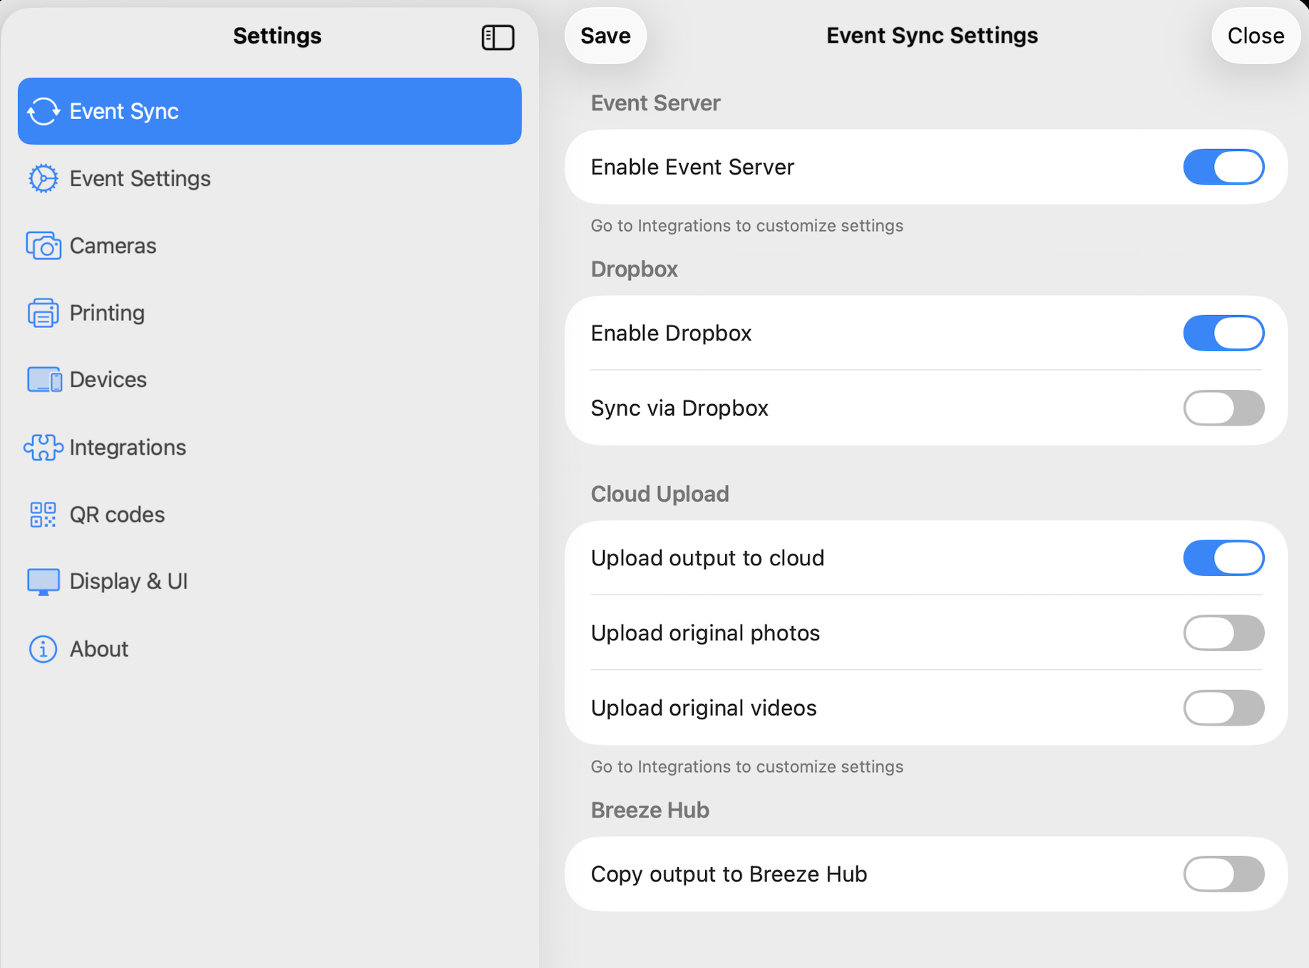The image size is (1309, 968).
Task: Turn off the Enable Dropbox toggle
Action: click(x=1223, y=333)
